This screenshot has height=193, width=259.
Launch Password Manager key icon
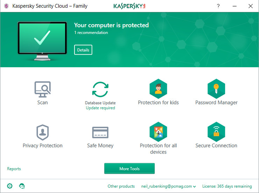[x=216, y=89]
